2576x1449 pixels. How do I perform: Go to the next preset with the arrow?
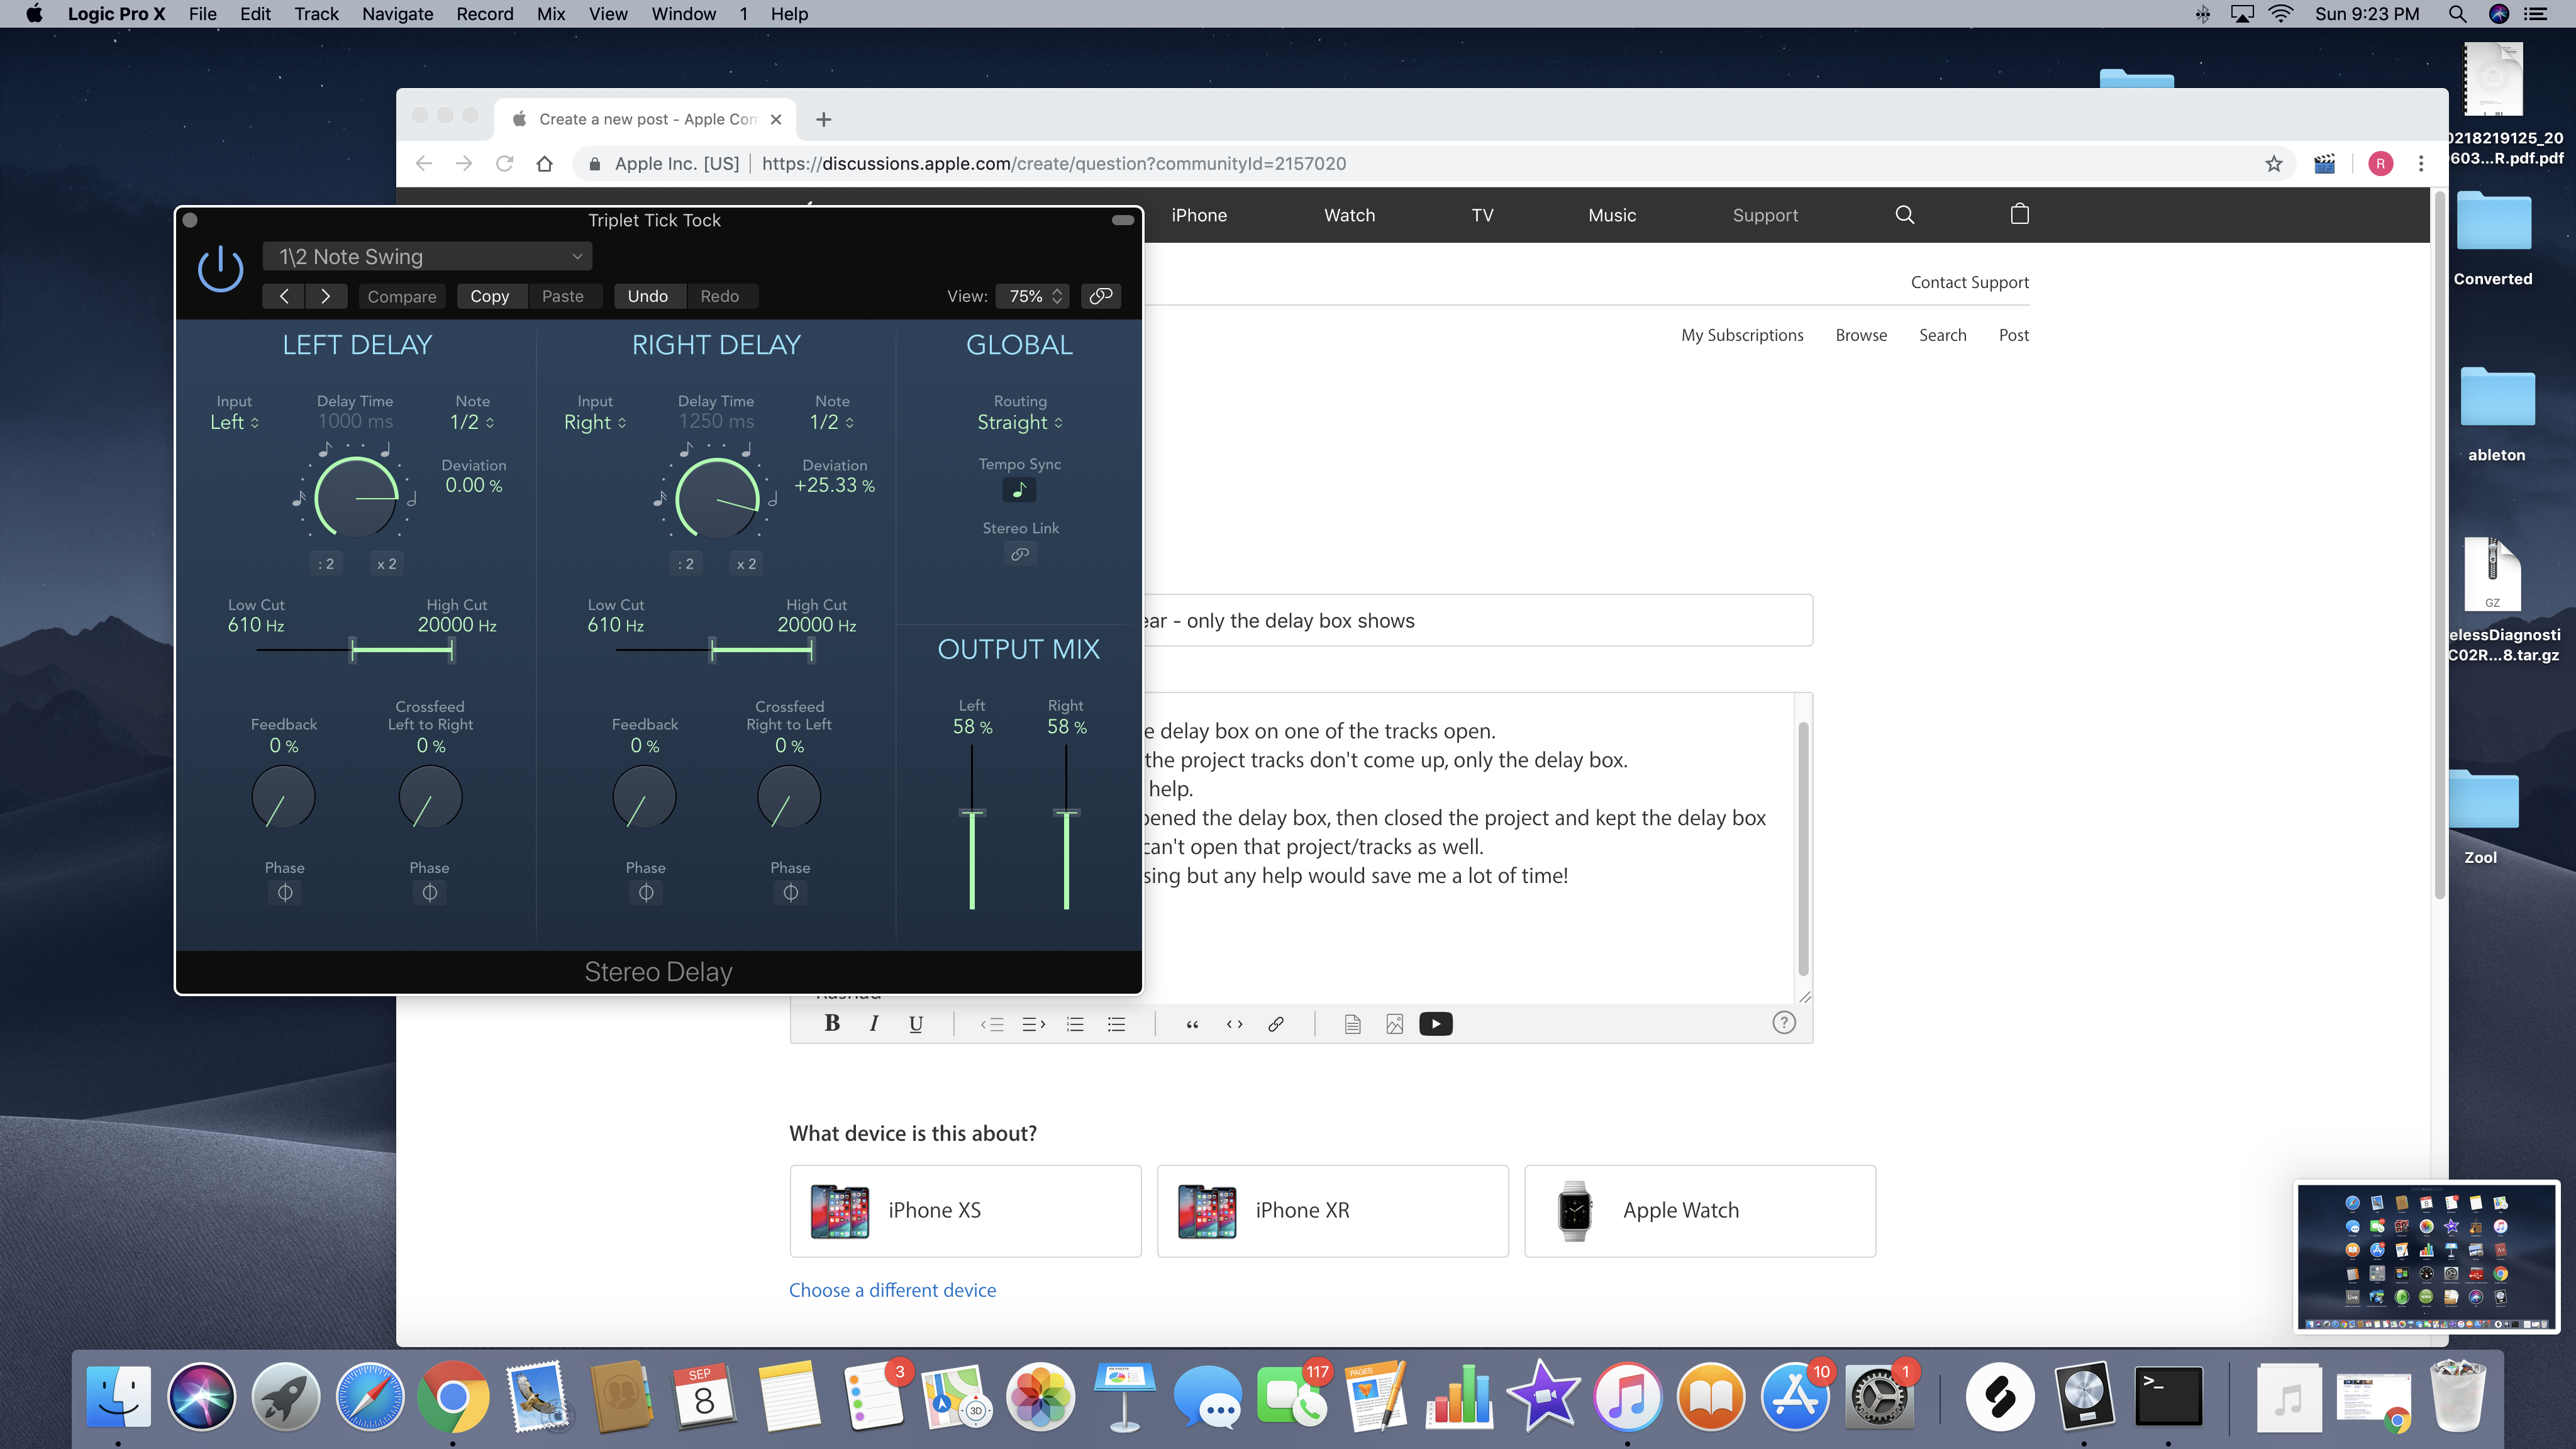(x=325, y=296)
